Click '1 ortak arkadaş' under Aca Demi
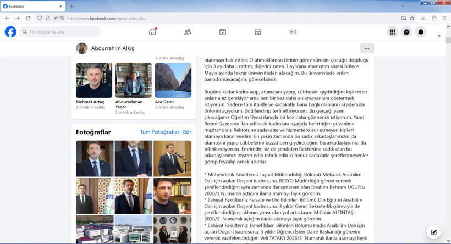This screenshot has height=244, width=451. coord(169,107)
